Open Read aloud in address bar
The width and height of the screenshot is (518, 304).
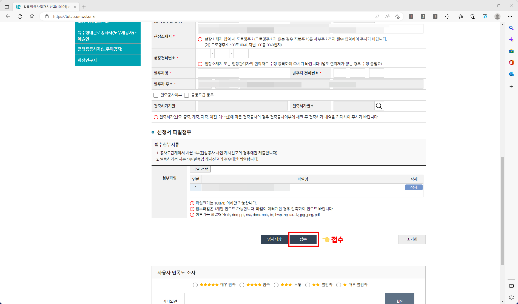click(x=387, y=16)
